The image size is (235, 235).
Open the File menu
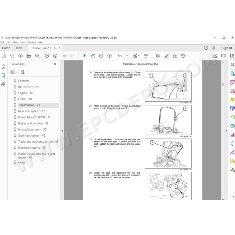pos(2,43)
